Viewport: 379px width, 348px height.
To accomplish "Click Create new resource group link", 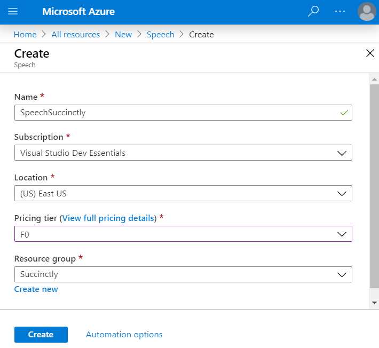I will pos(36,289).
